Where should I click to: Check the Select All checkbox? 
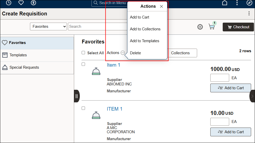[83, 53]
